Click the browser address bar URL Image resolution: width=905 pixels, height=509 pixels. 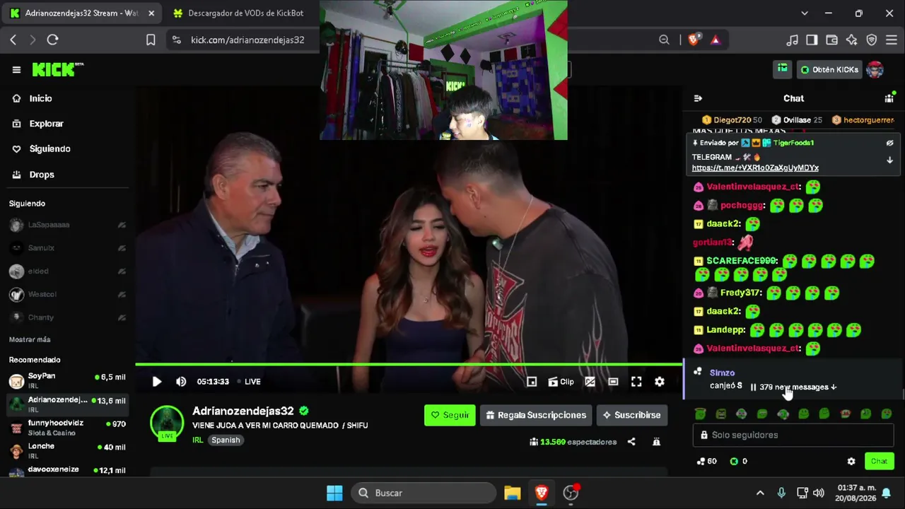coord(247,40)
